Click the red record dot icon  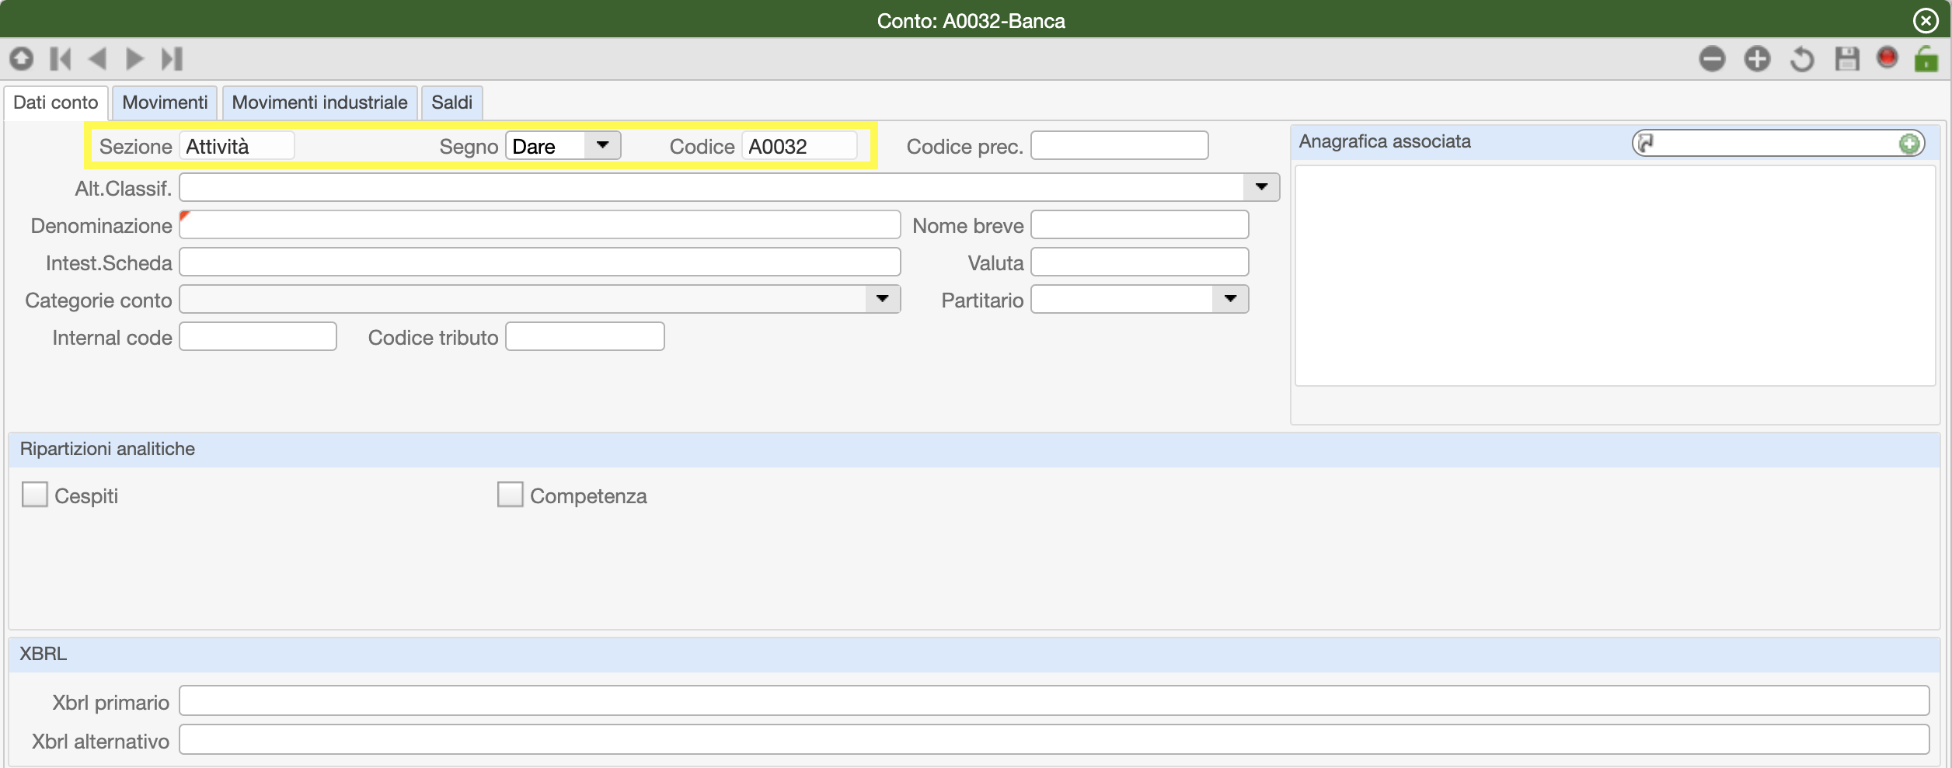1888,58
